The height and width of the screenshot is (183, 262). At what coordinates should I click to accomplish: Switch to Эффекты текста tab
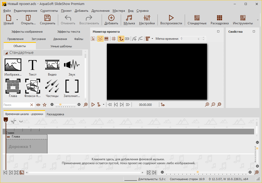[68, 32]
